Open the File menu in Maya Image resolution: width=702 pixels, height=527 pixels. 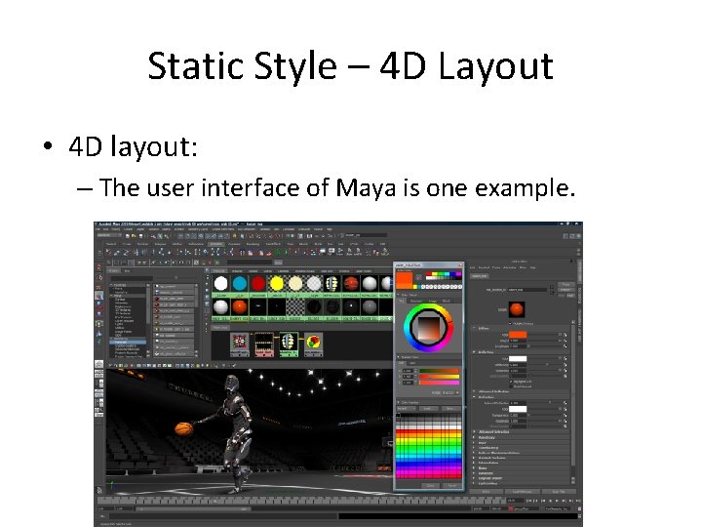click(x=98, y=229)
